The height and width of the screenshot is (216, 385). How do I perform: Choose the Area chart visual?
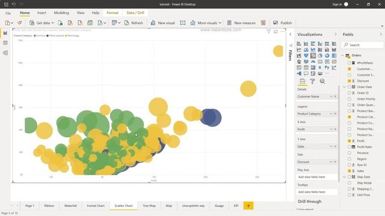click(x=306, y=50)
